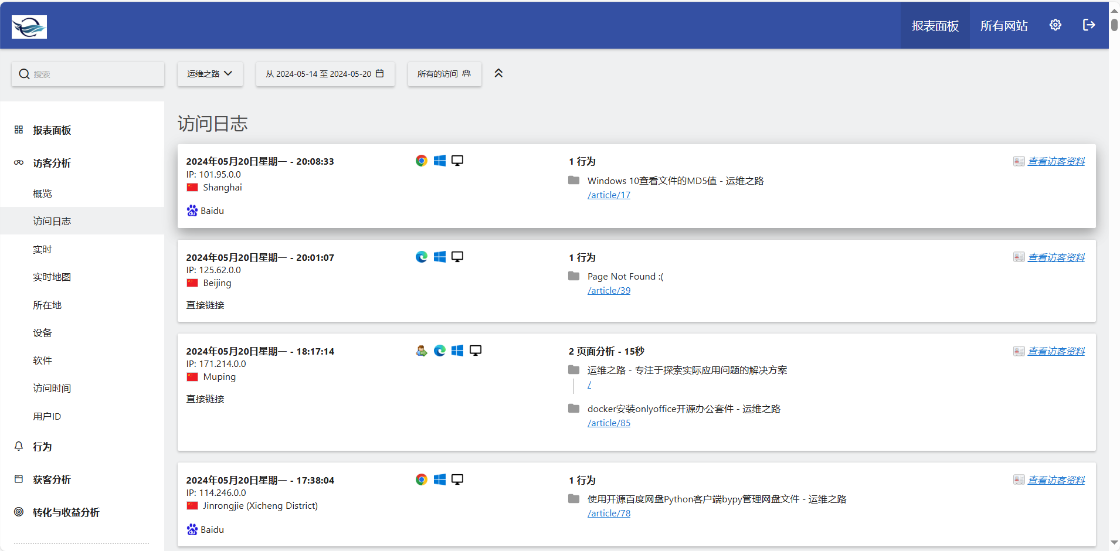Select 用户ID in the sidebar
1120x551 pixels.
point(47,416)
